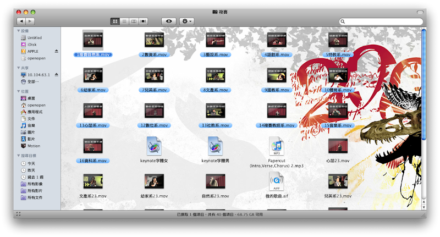The image size is (440, 237).
Task: Click the 8文產系.mov file name
Action: point(215,90)
